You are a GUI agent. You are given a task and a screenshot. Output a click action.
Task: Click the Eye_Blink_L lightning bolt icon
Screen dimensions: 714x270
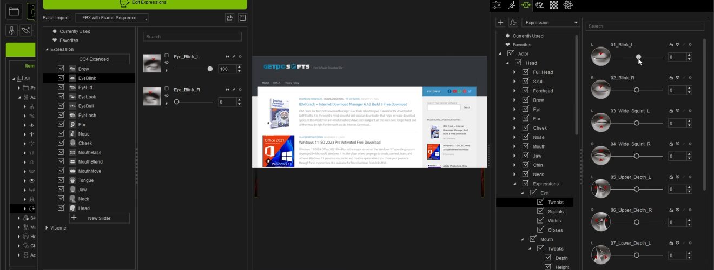click(x=167, y=70)
